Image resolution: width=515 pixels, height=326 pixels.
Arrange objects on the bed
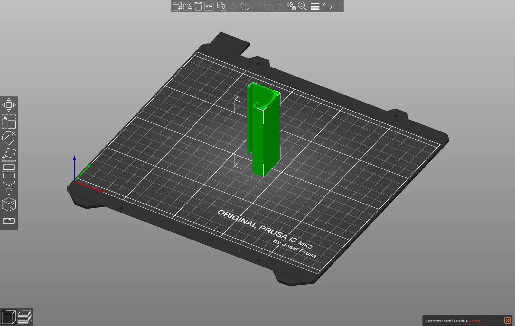coord(209,6)
